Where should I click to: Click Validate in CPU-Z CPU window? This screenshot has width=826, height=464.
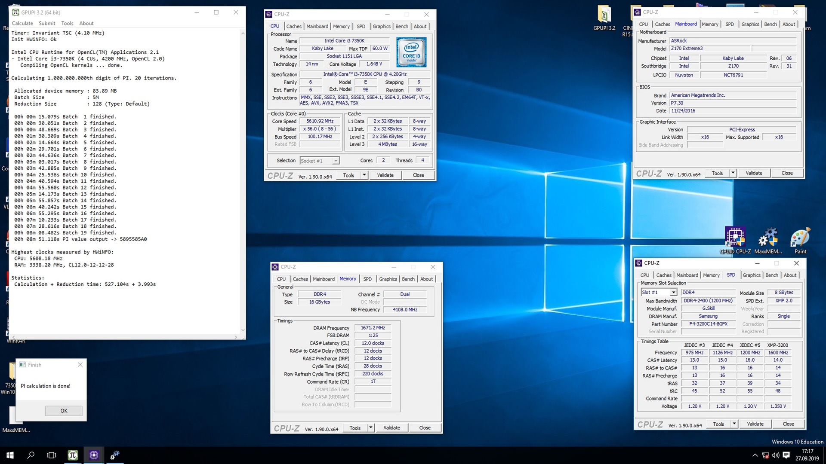point(385,175)
